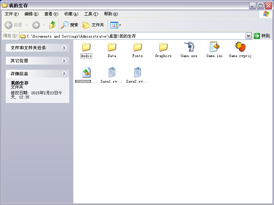Close the 我的生存 window
The image size is (274, 205).
[x=268, y=5]
